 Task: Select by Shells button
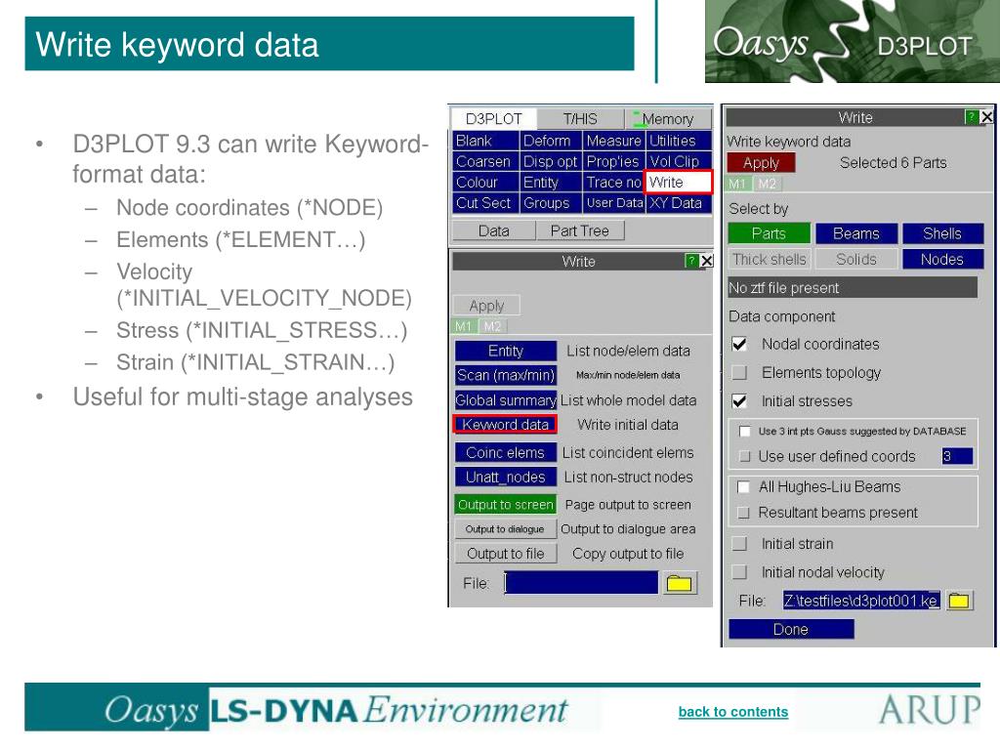pyautogui.click(x=942, y=233)
